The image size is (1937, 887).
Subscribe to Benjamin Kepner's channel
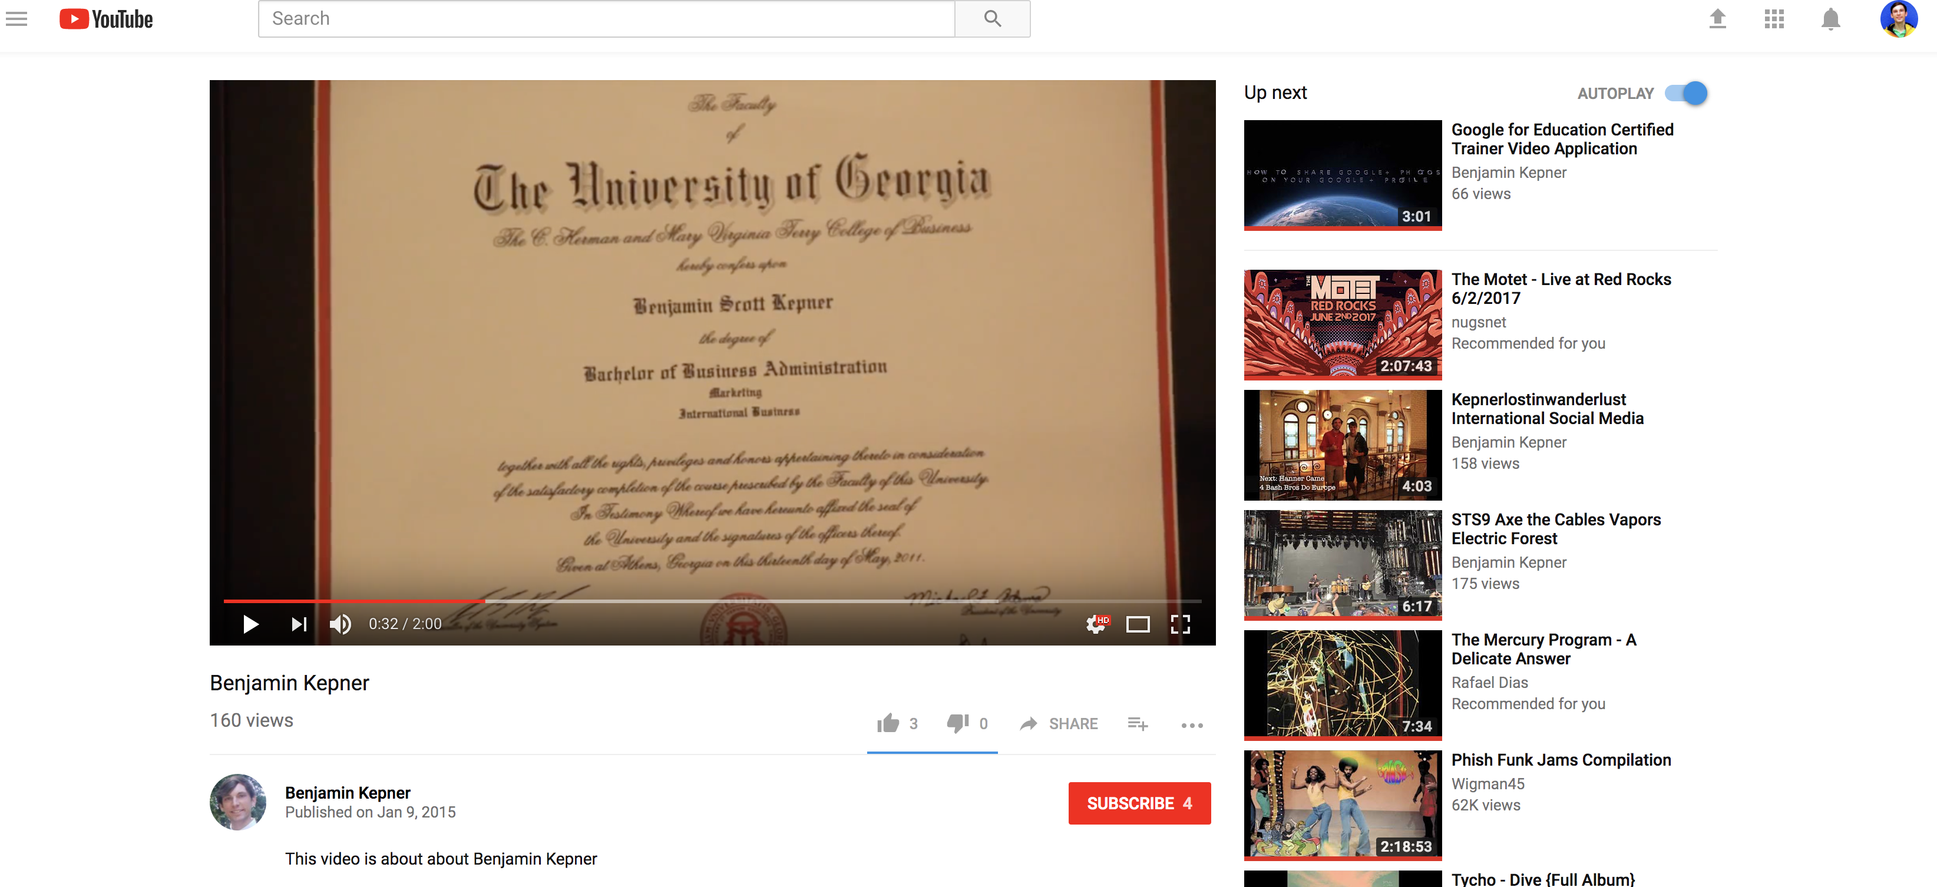pos(1139,803)
